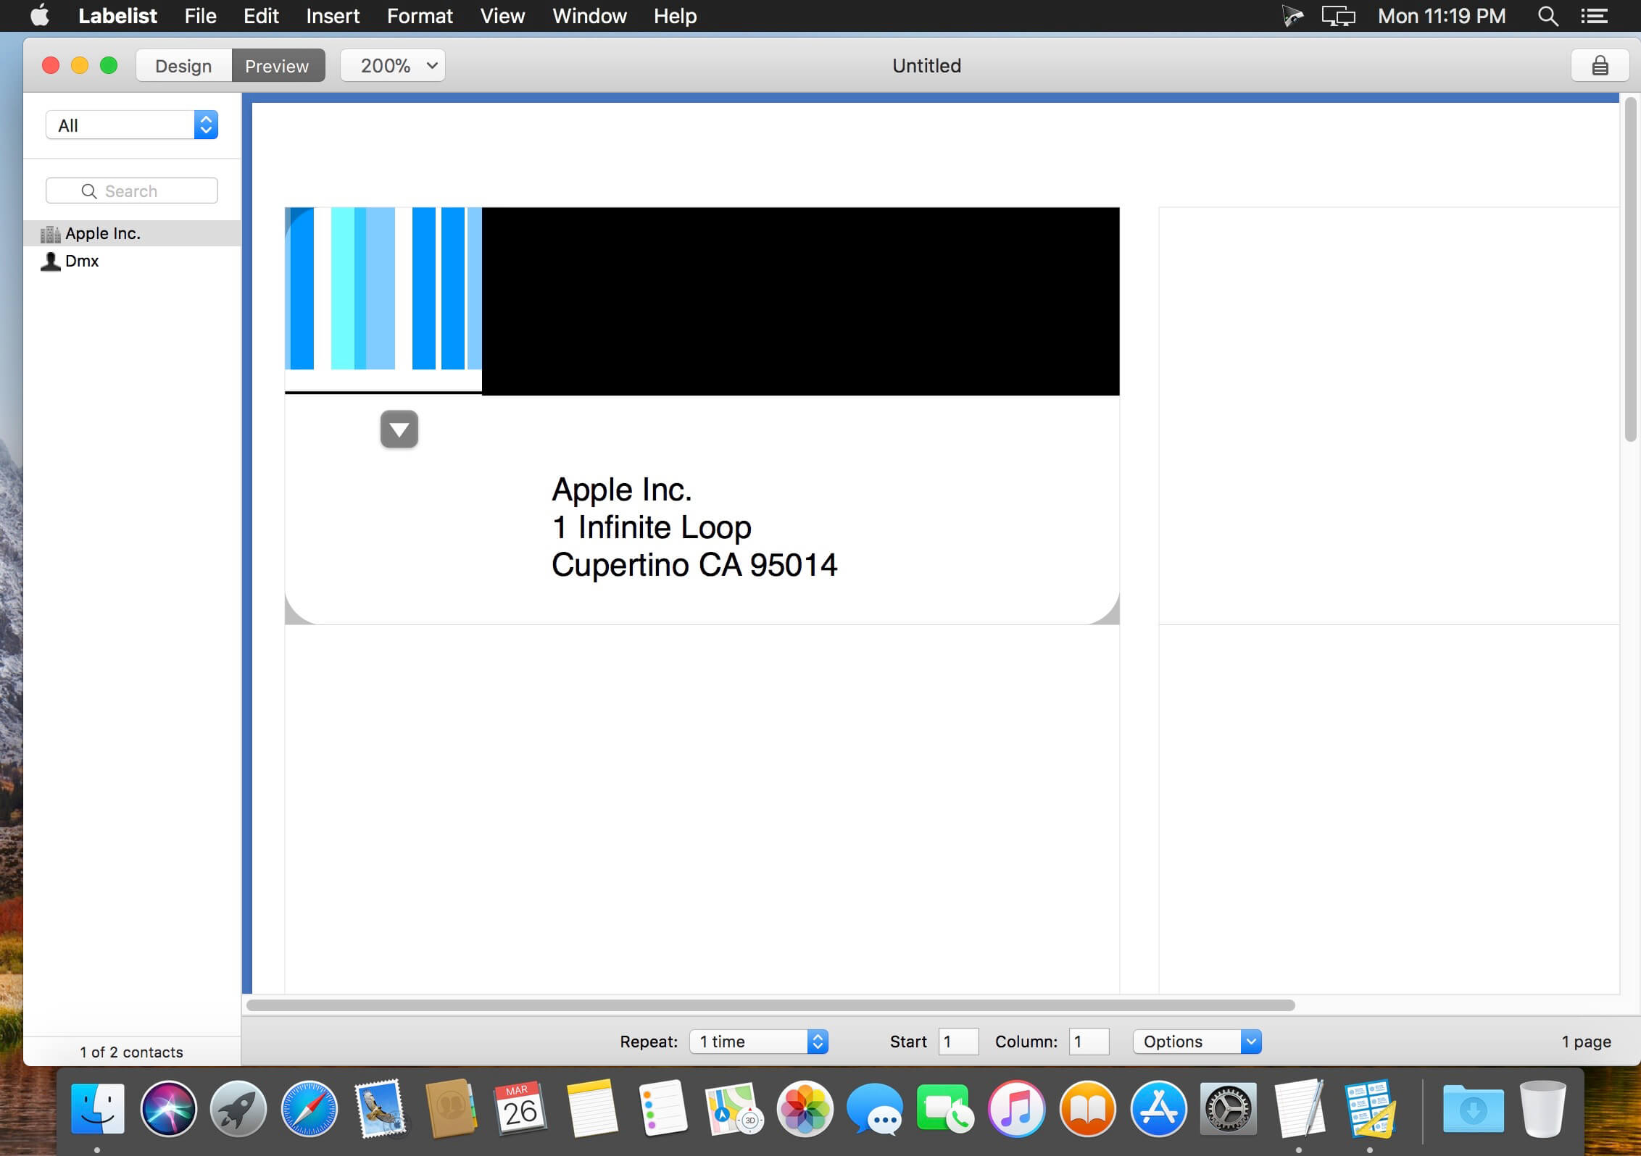This screenshot has width=1641, height=1156.
Task: Open Calendar in the Dock
Action: pos(520,1108)
